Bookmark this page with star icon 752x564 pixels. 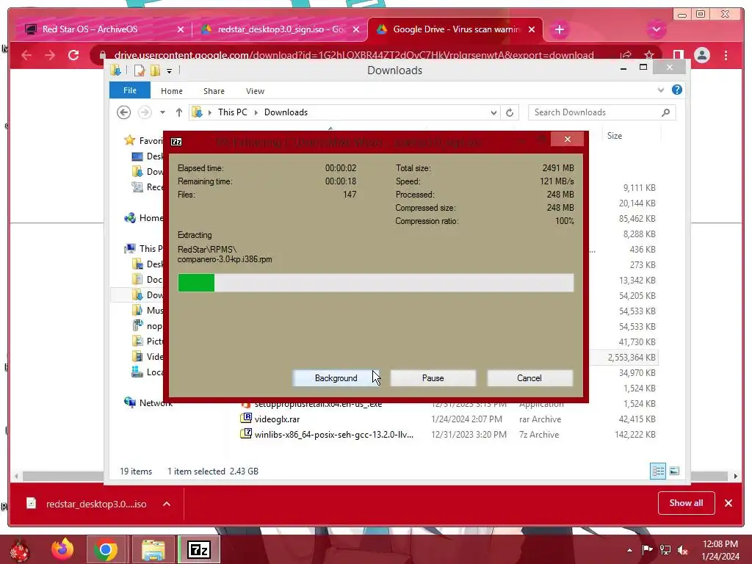(649, 55)
